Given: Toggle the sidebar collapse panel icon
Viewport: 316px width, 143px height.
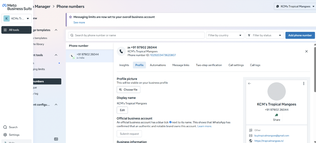Looking at the screenshot, I should tap(56, 139).
